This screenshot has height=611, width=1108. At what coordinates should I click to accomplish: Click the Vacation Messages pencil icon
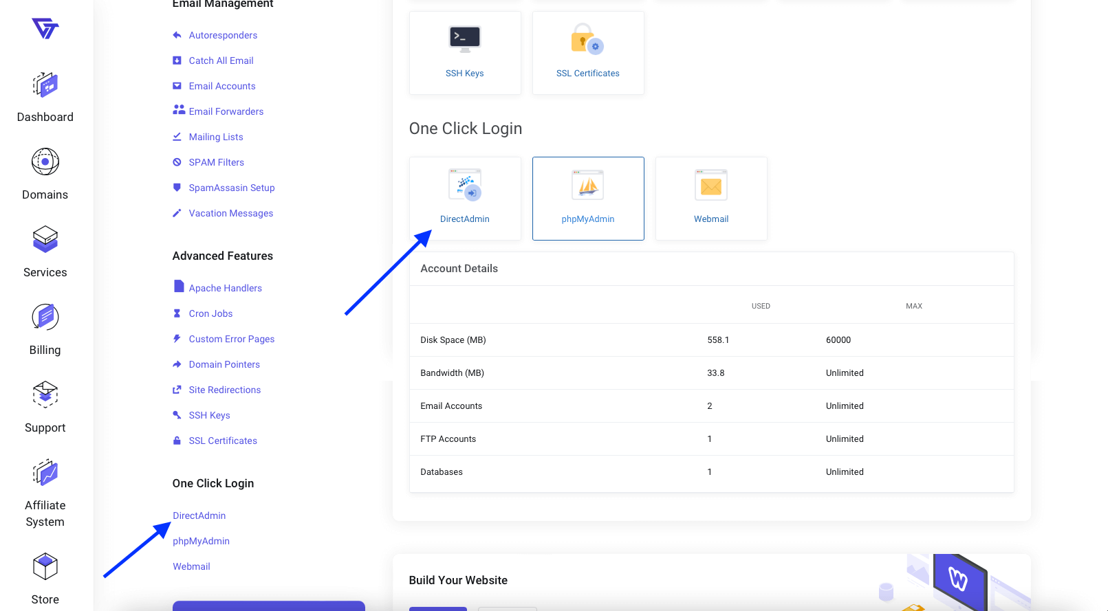point(177,213)
